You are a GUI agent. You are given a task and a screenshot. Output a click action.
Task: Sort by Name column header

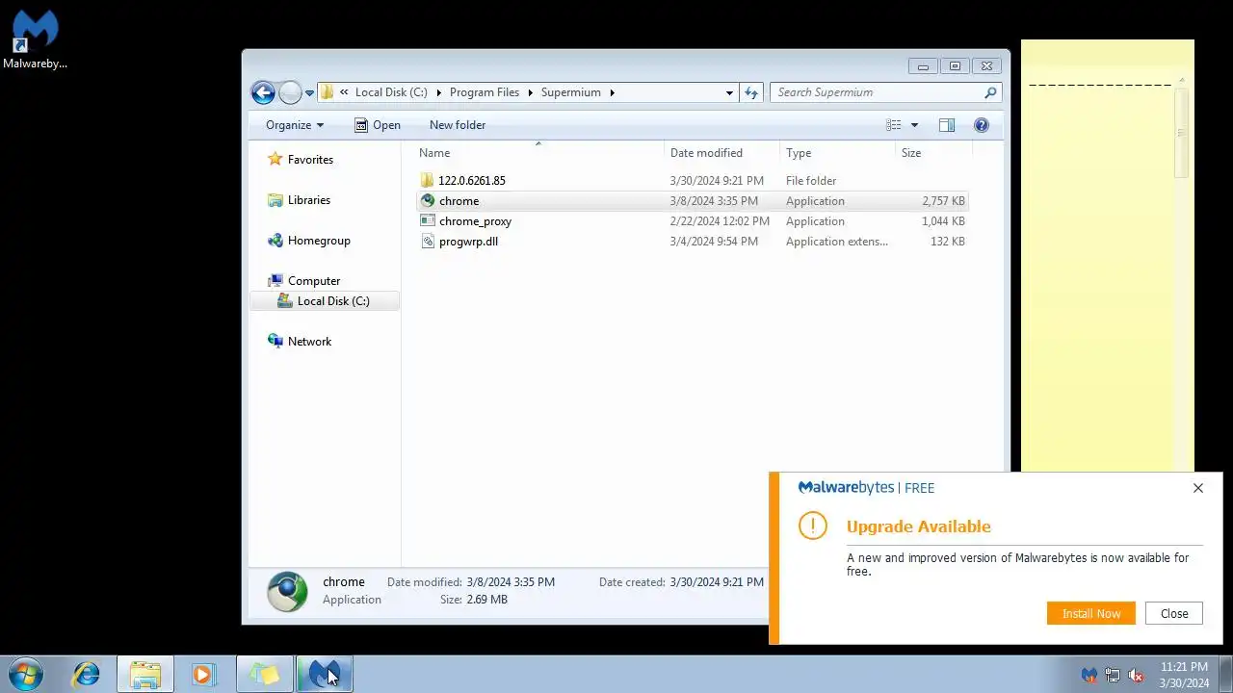point(539,153)
